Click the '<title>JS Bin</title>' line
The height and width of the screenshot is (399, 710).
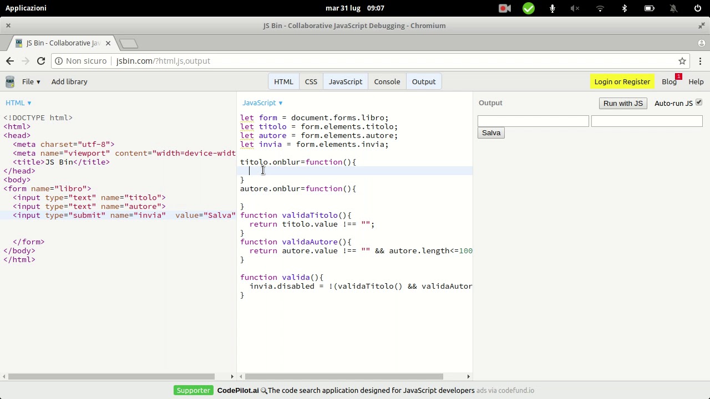coord(61,162)
